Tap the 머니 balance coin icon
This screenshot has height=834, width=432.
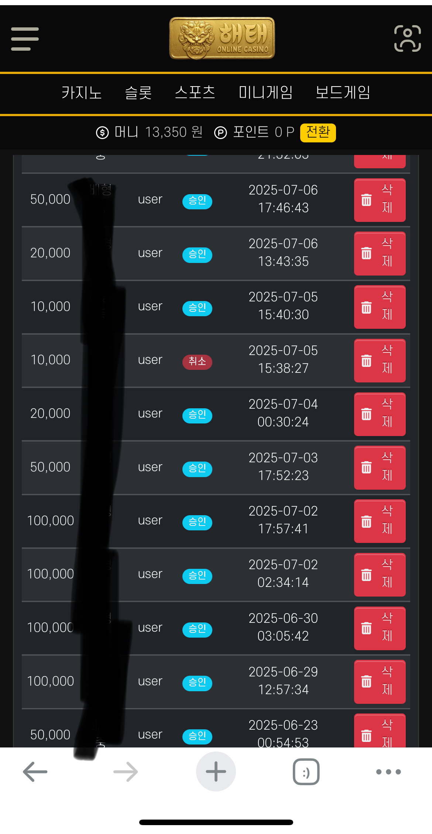[102, 132]
